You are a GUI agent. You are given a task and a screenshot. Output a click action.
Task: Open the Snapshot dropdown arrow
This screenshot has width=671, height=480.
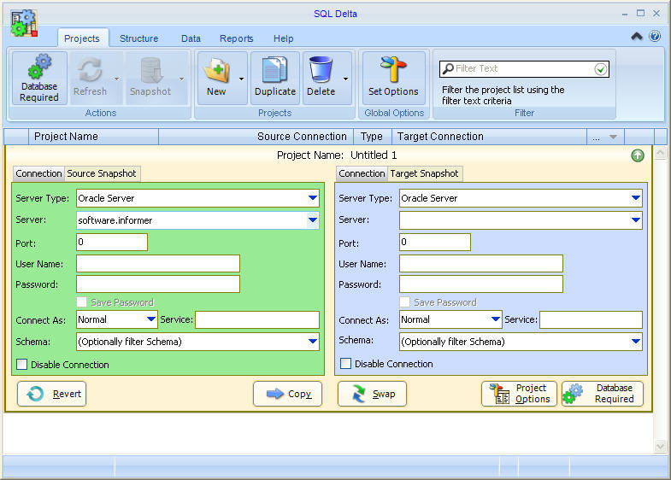181,79
